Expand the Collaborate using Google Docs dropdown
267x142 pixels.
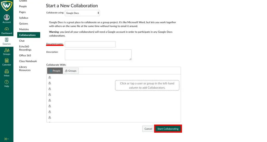82,13
